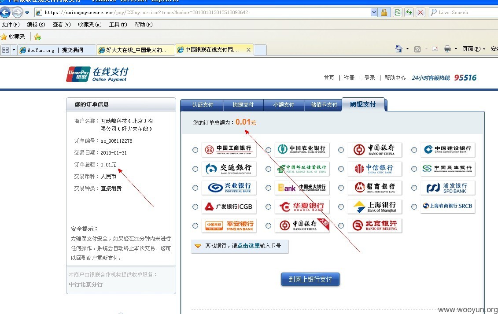Switch to the 储值卡支付 tab
Viewport: 498px width, 314px height.
point(324,105)
